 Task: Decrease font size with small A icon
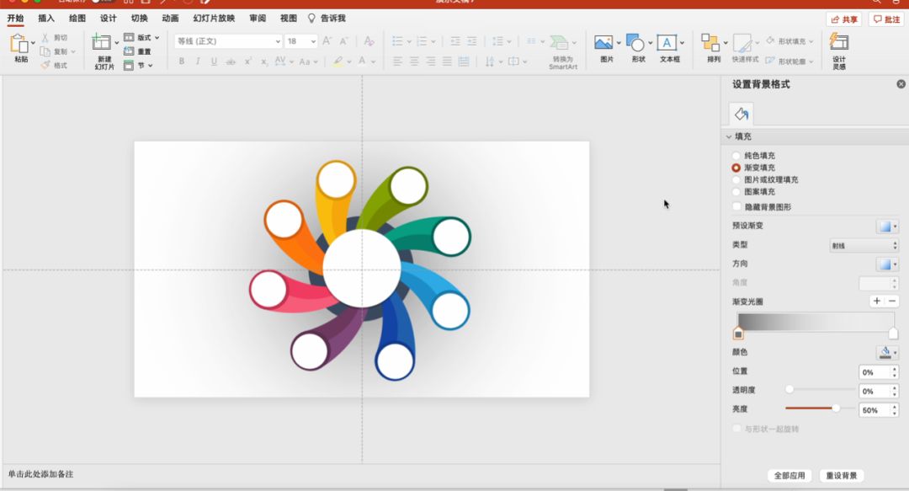pyautogui.click(x=343, y=40)
